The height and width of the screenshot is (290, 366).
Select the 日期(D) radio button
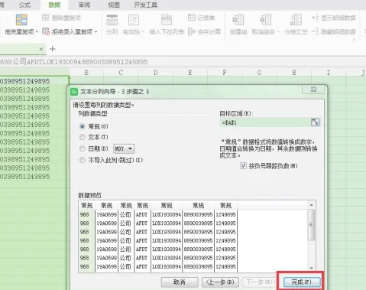tap(83, 148)
